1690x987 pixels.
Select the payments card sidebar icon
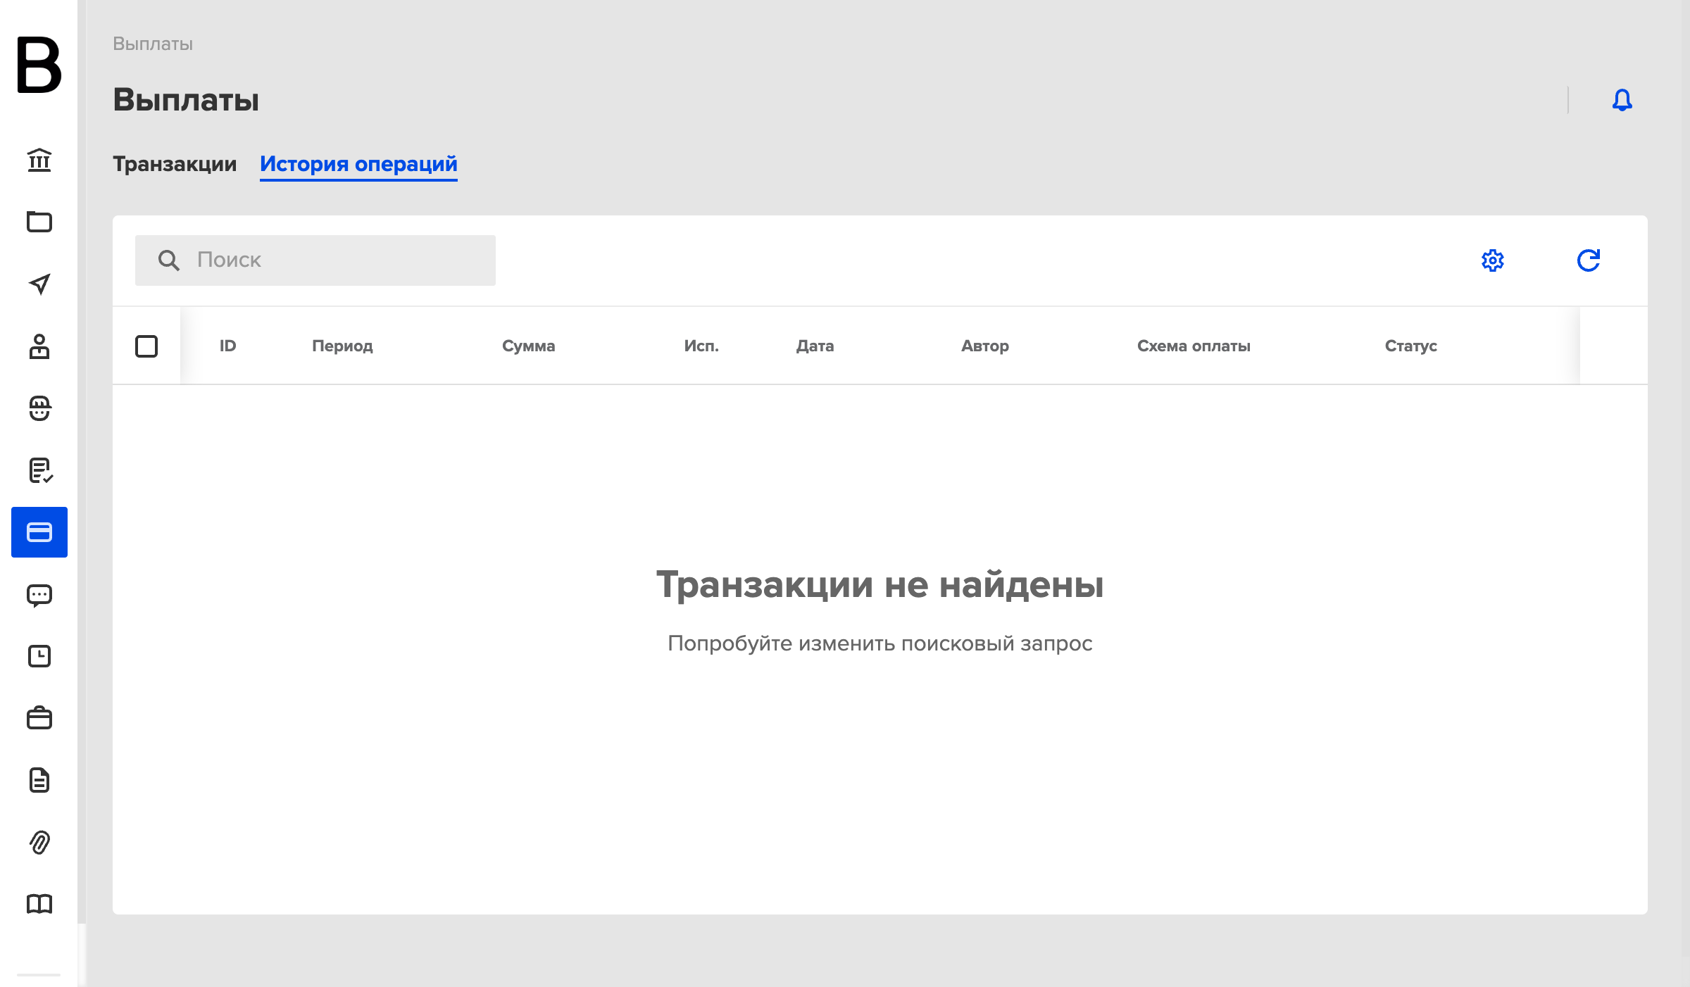[39, 532]
